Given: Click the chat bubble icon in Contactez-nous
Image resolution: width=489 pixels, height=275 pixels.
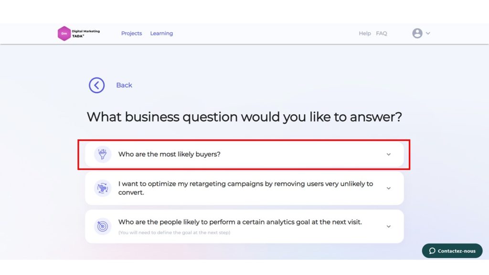Looking at the screenshot, I should point(432,251).
